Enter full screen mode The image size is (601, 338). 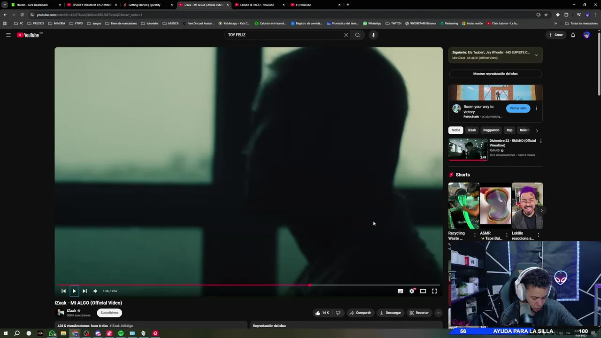(x=434, y=291)
